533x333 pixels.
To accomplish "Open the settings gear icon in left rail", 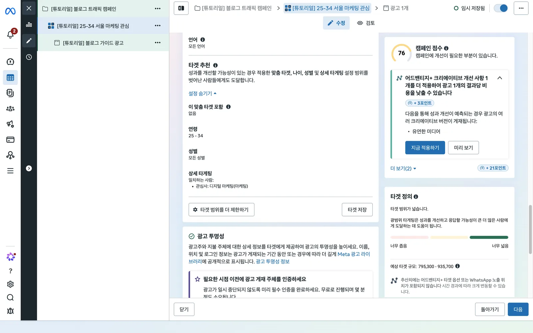I will click(10, 284).
